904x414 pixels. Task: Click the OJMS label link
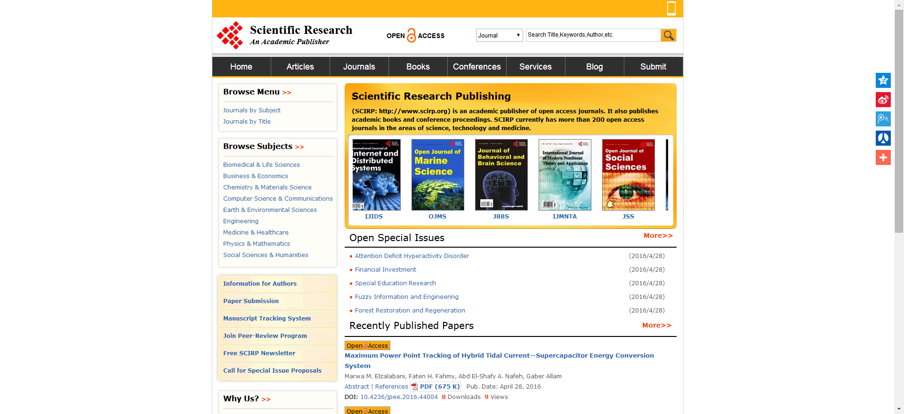point(437,217)
